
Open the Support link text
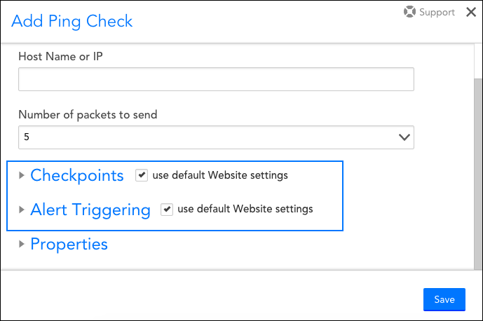point(437,13)
